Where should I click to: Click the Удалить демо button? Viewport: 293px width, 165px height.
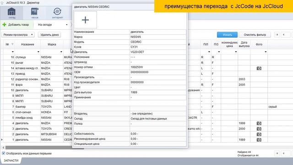(x=49, y=35)
